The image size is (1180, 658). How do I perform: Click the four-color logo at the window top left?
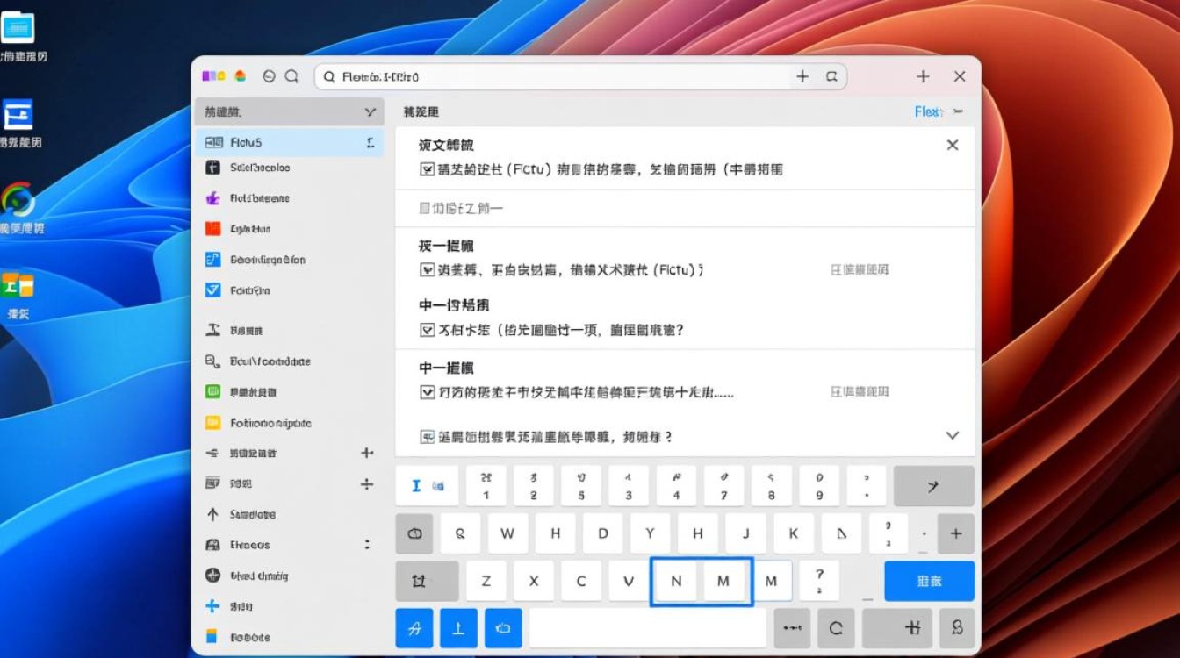[213, 76]
